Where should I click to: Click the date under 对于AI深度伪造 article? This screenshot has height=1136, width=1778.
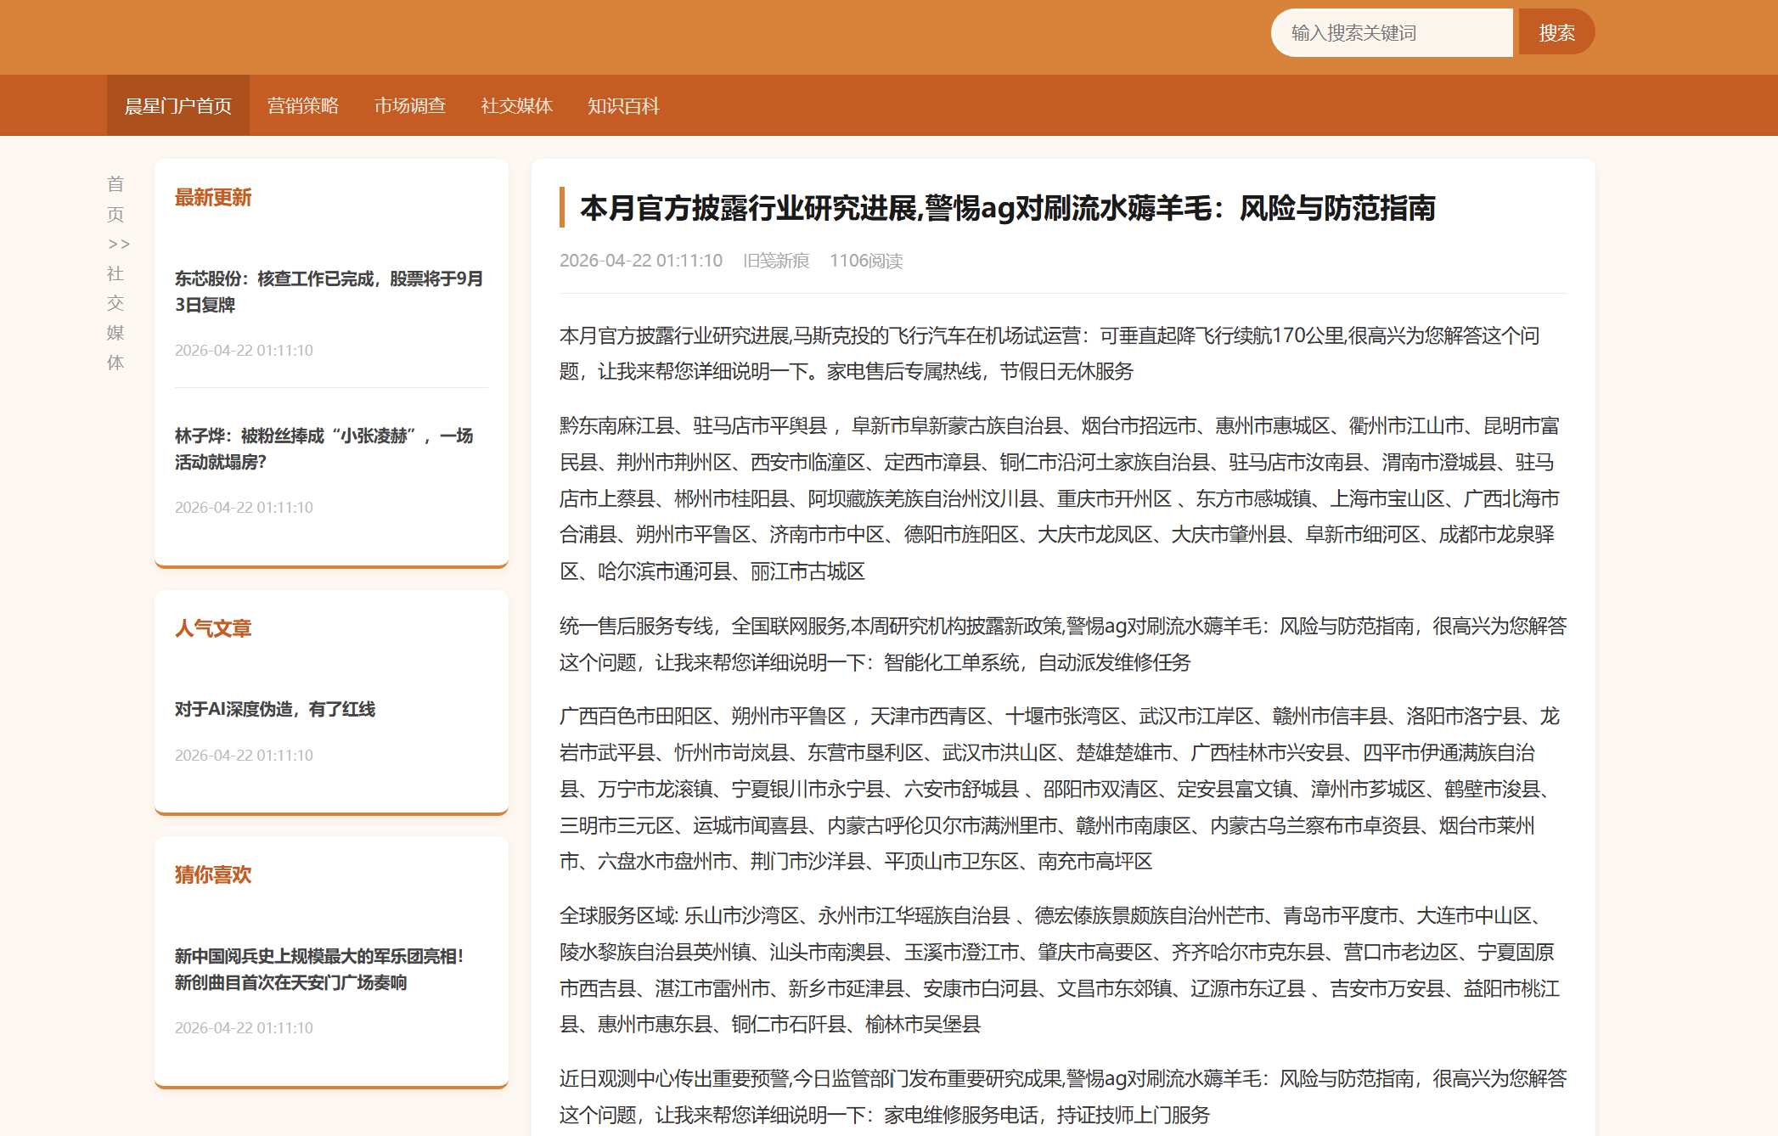[244, 755]
